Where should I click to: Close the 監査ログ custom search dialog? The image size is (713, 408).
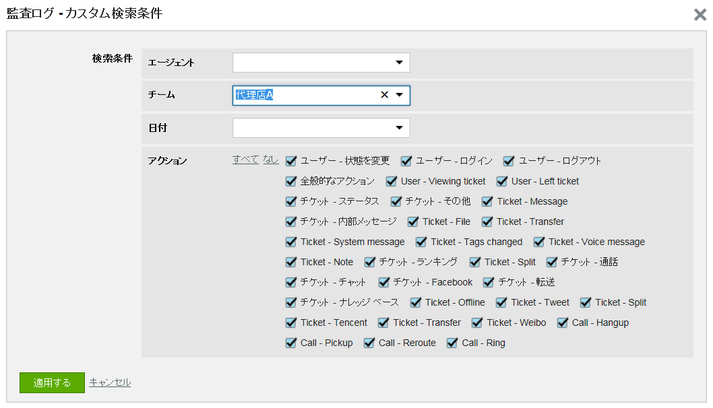(x=700, y=15)
